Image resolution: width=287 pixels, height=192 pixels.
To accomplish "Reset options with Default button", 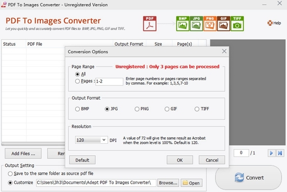I will coord(82,160).
